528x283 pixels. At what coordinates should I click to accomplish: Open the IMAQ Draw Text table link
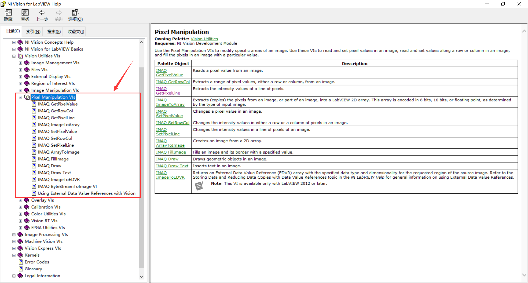click(172, 166)
